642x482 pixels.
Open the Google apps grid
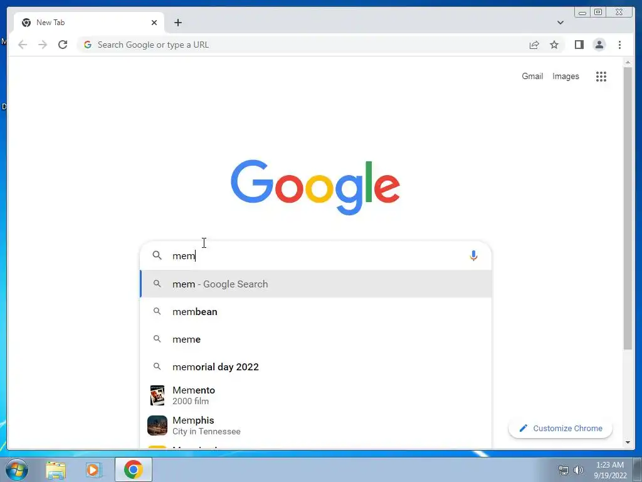click(x=601, y=76)
